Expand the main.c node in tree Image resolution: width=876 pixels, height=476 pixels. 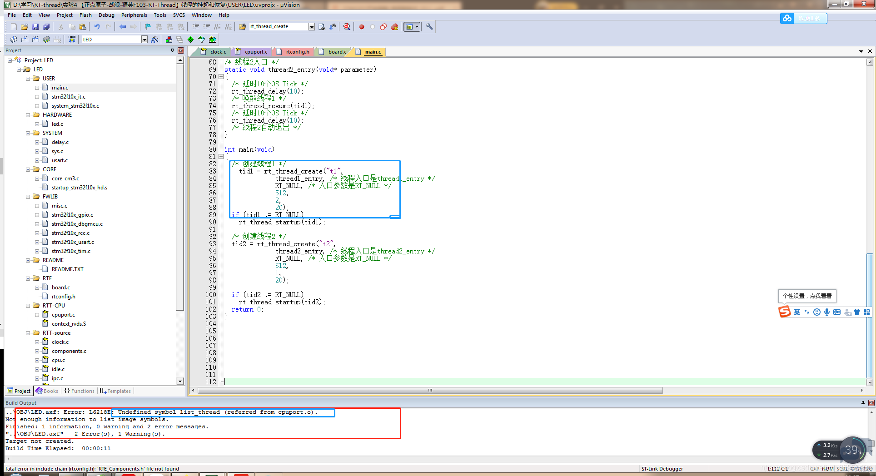(37, 88)
